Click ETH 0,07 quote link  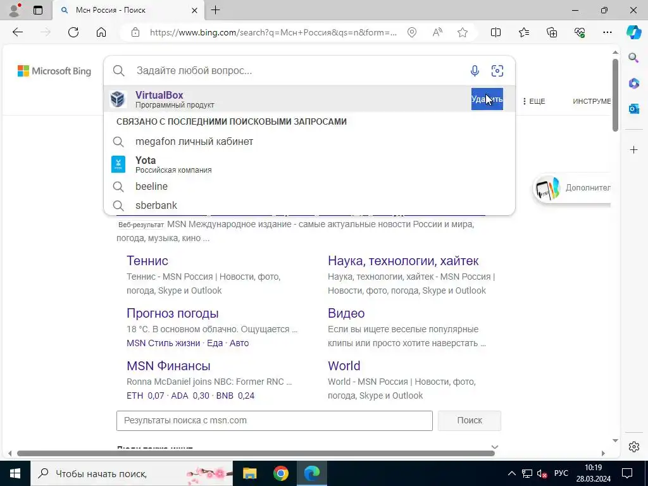coord(145,396)
